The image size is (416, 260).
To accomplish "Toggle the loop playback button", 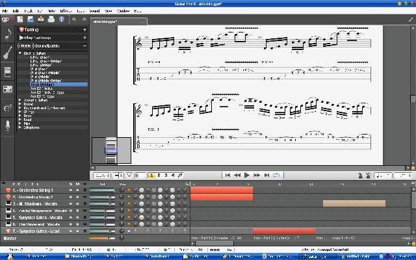I will [x=276, y=175].
